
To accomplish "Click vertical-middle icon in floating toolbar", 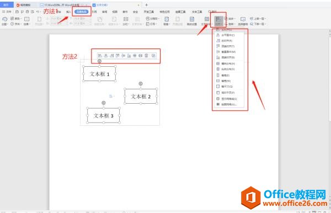I will [x=123, y=56].
